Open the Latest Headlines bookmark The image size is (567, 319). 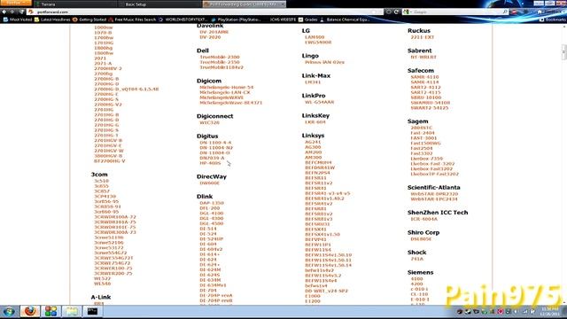coord(51,19)
